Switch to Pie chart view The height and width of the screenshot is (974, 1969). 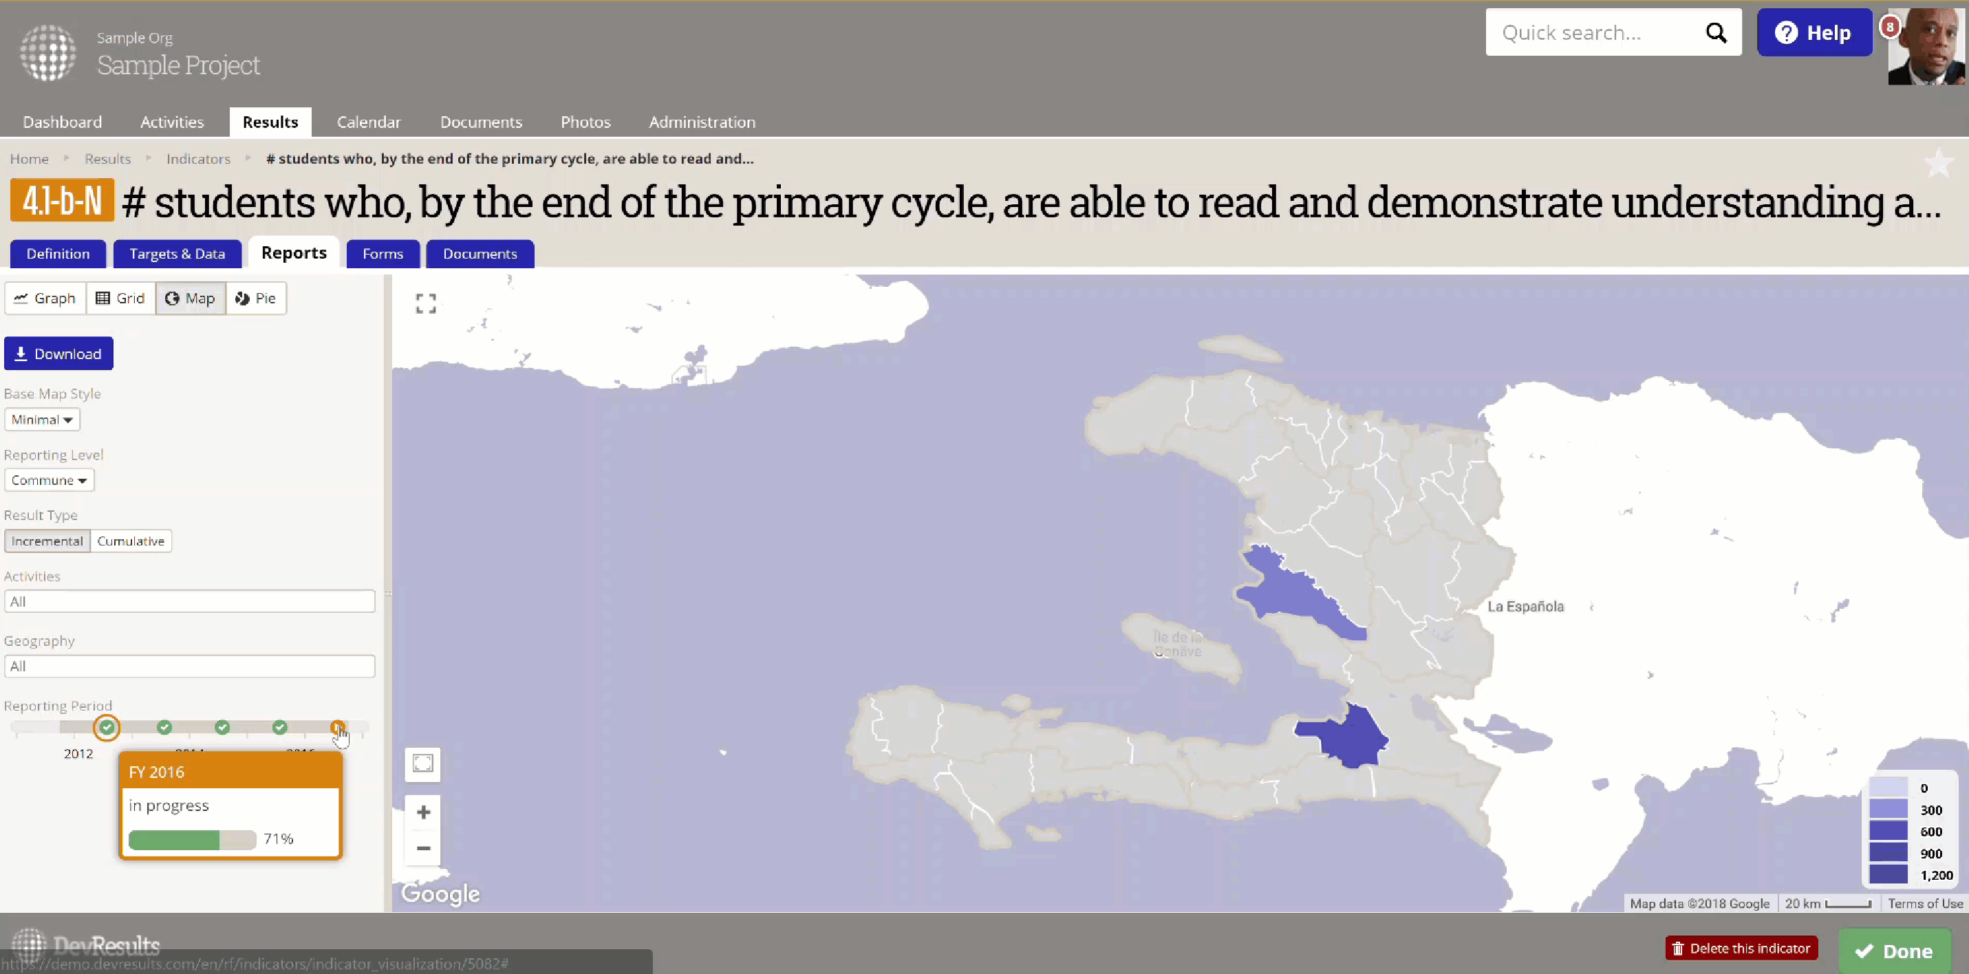(256, 298)
